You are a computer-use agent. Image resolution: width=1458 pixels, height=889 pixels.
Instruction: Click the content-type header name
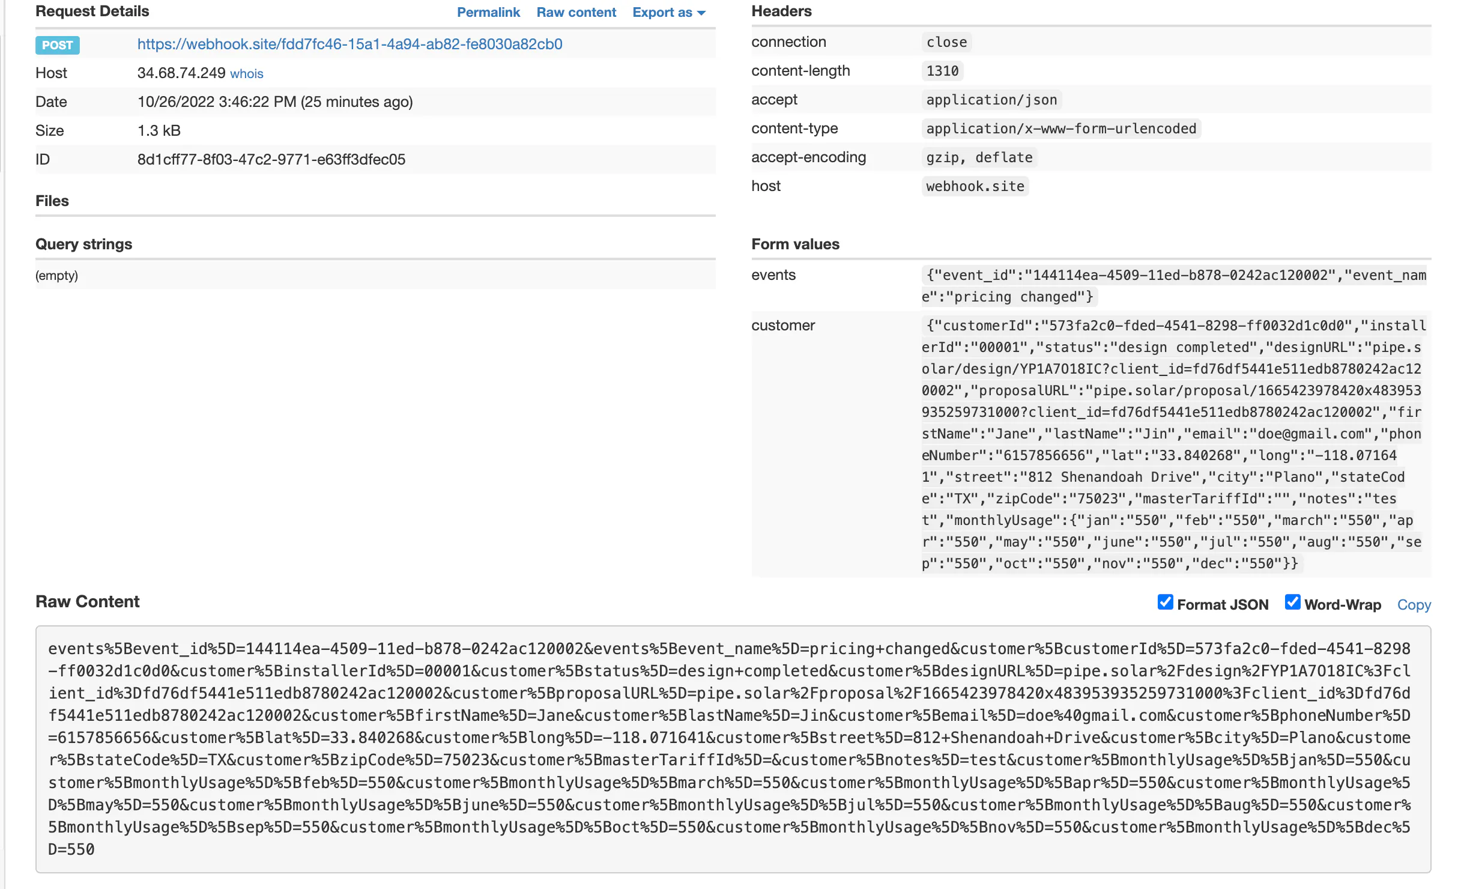pyautogui.click(x=794, y=128)
